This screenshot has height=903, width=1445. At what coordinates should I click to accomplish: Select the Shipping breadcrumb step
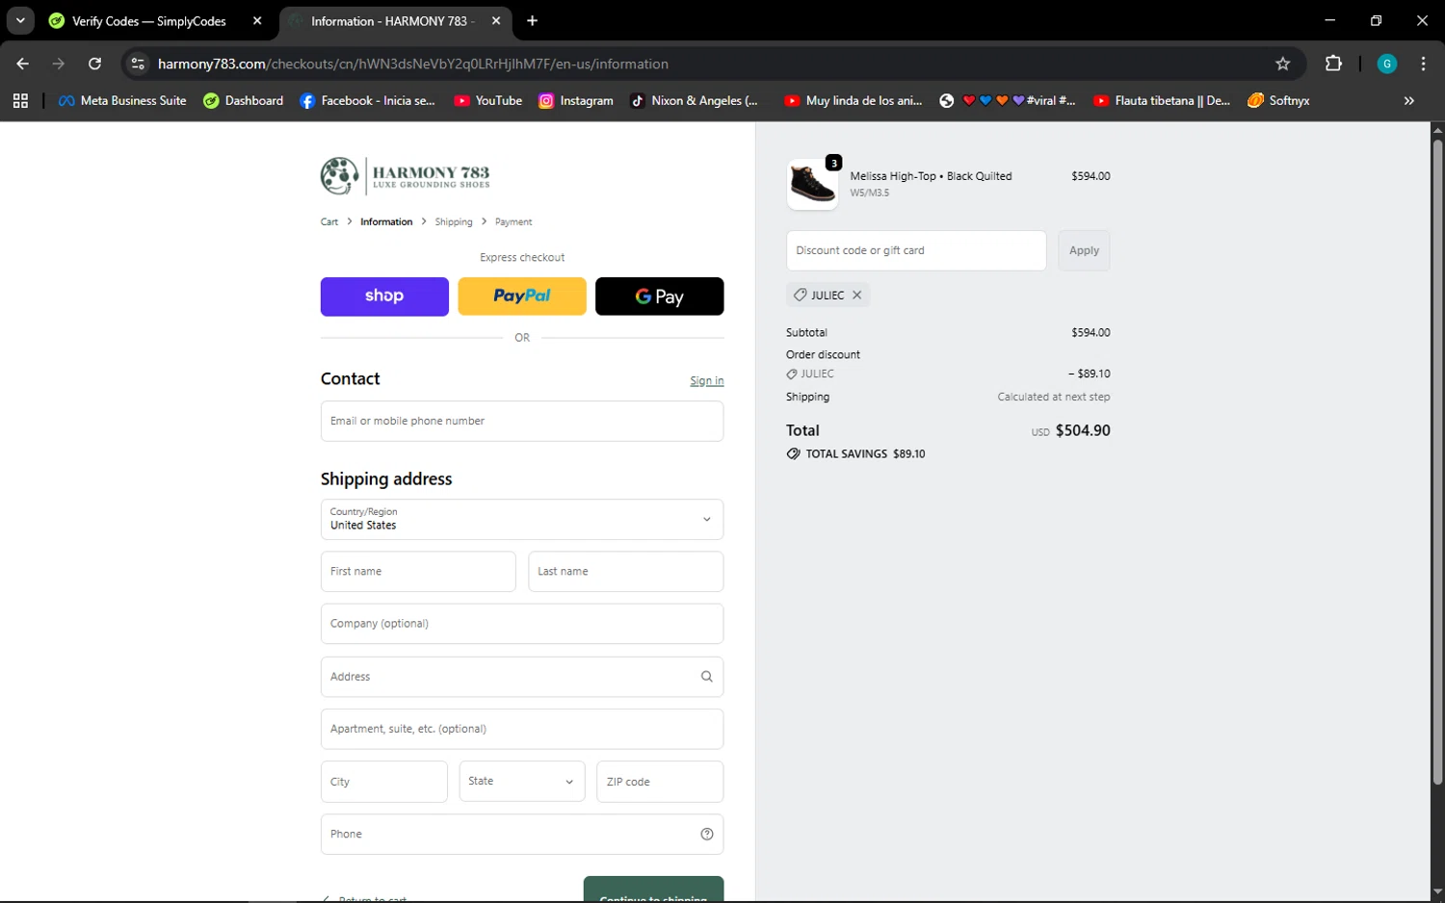454,221
